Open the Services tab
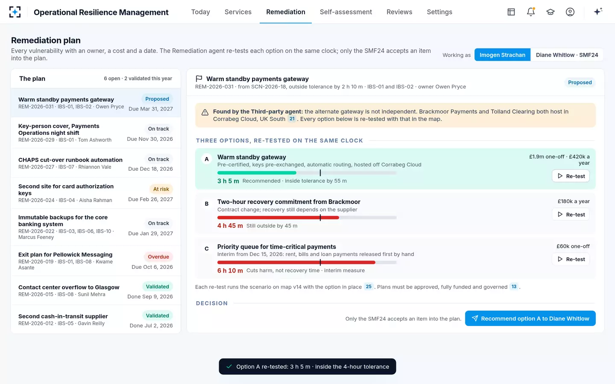The width and height of the screenshot is (615, 384). [x=238, y=12]
